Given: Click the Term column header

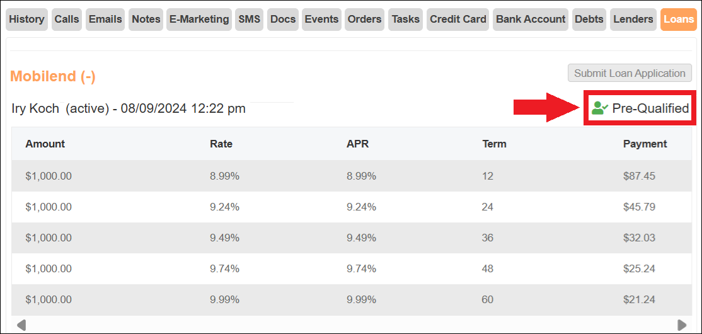Looking at the screenshot, I should (494, 144).
